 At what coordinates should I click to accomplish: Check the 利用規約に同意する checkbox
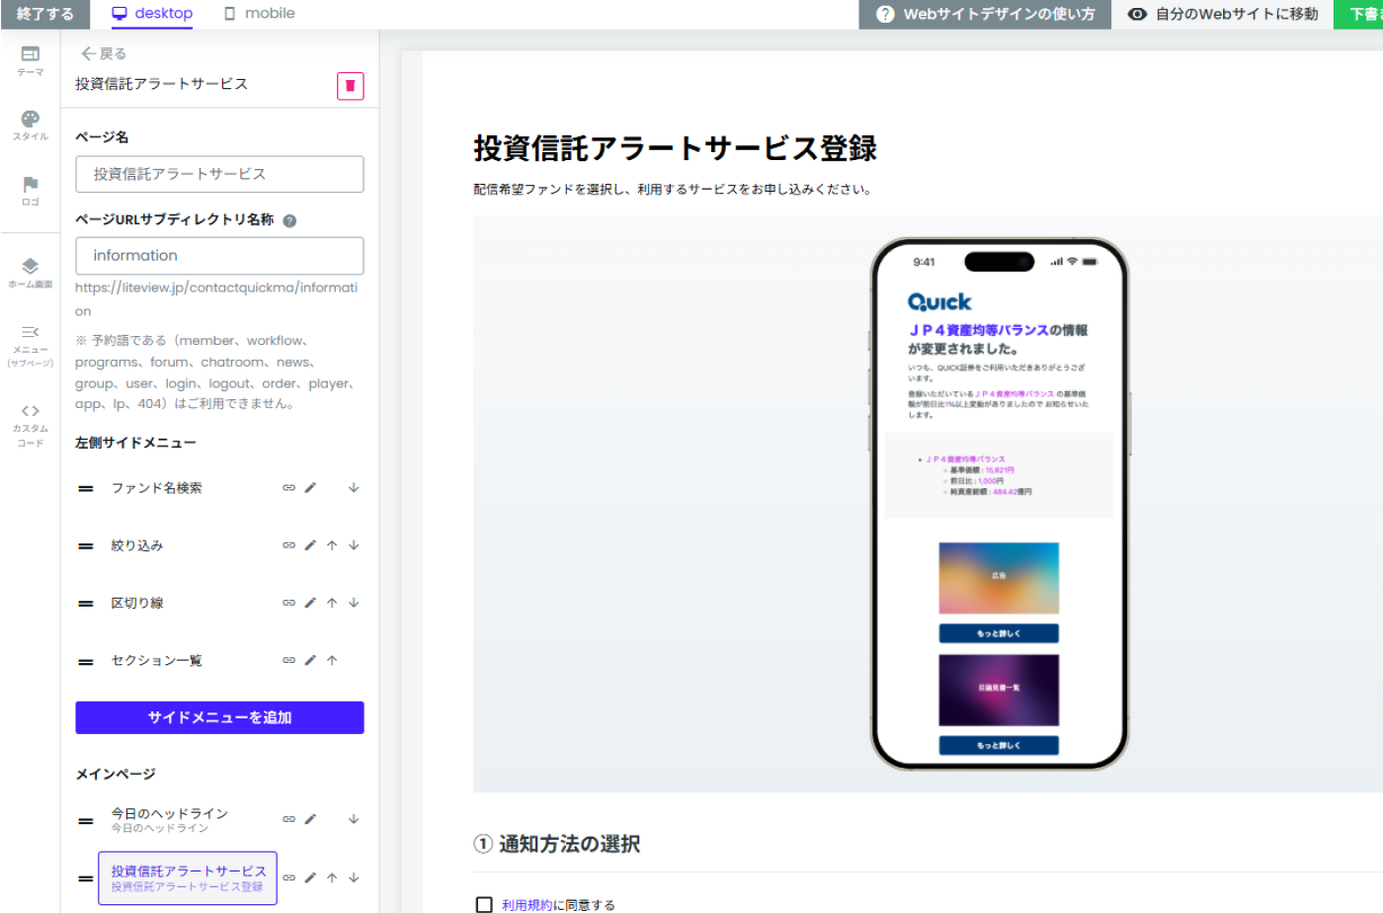pos(484,904)
